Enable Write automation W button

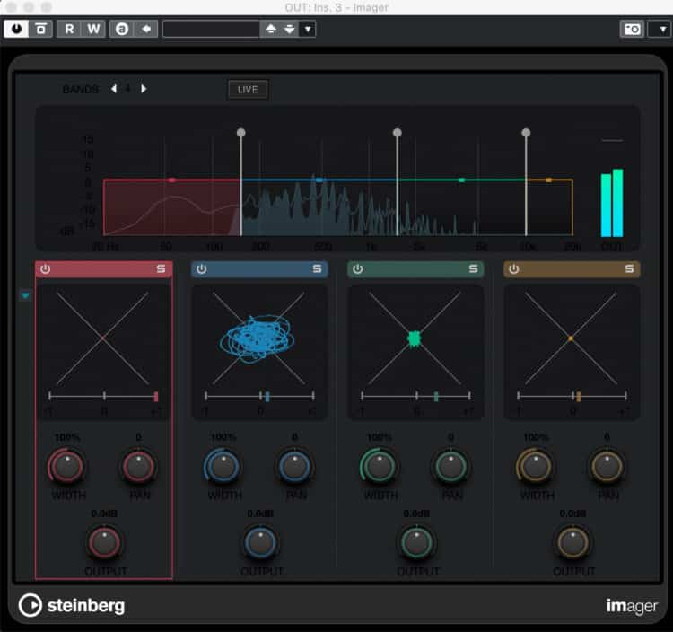(x=93, y=30)
